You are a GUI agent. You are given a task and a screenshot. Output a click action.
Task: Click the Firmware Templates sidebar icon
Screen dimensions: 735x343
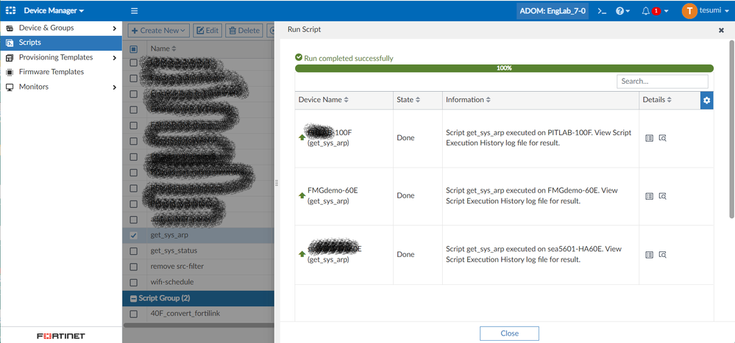10,72
